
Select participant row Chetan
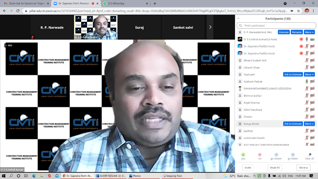[x=276, y=117]
